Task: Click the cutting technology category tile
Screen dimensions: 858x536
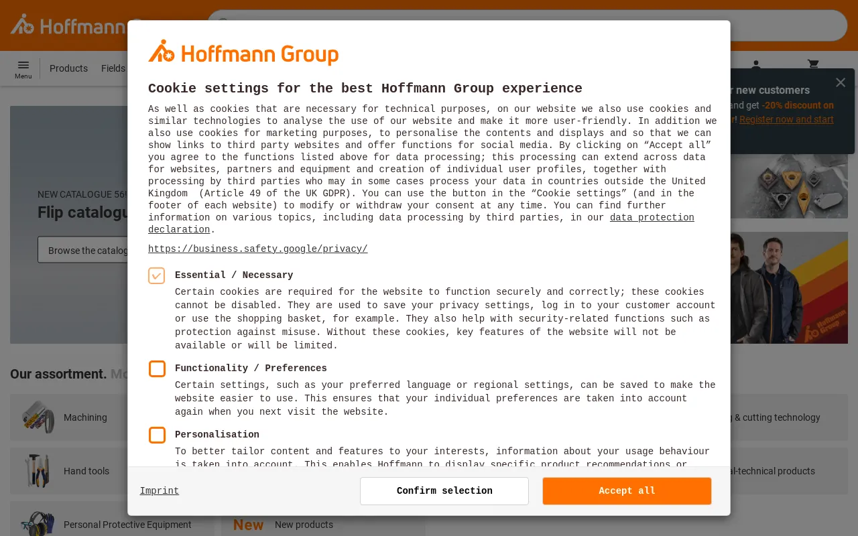Action: click(789, 417)
